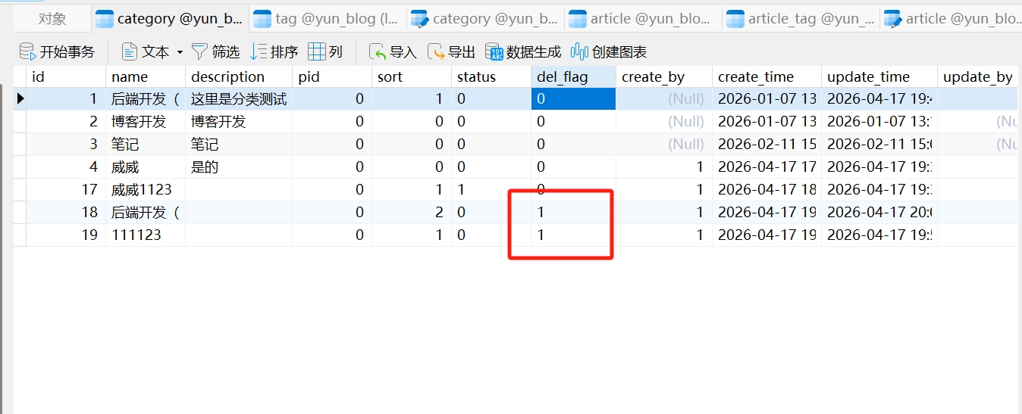The height and width of the screenshot is (414, 1022).
Task: Open the Filter (筛选) funnel tool
Action: click(200, 51)
